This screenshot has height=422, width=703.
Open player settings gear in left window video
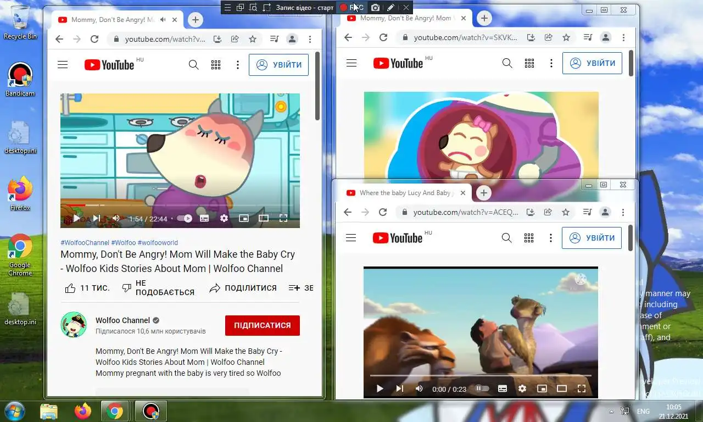pyautogui.click(x=224, y=218)
